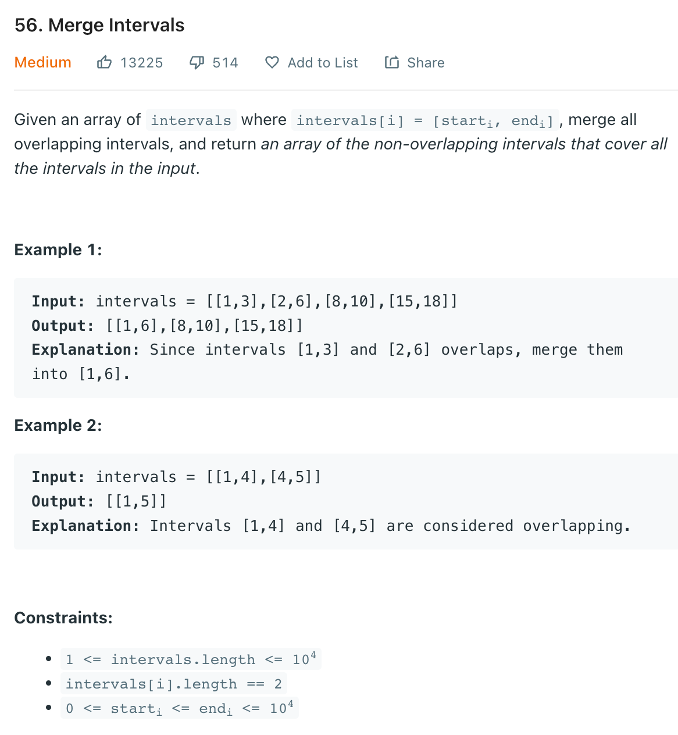Click the 'intervals[i] = [start, end]' code snippet

(x=425, y=120)
